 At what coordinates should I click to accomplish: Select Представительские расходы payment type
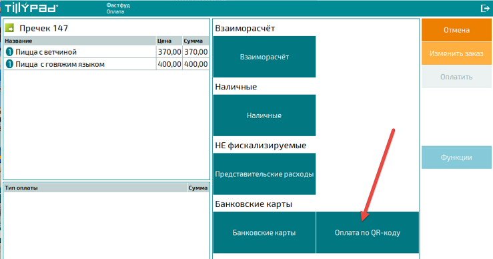264,174
